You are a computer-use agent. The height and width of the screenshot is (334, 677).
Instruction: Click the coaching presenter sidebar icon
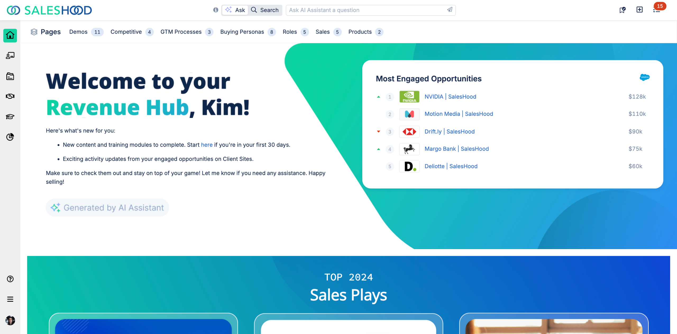pos(10,56)
